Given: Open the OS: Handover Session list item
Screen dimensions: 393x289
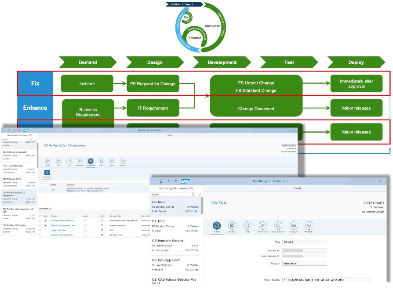Looking at the screenshot, I should 175,246.
